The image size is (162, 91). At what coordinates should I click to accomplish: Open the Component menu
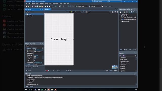pos(55,4)
